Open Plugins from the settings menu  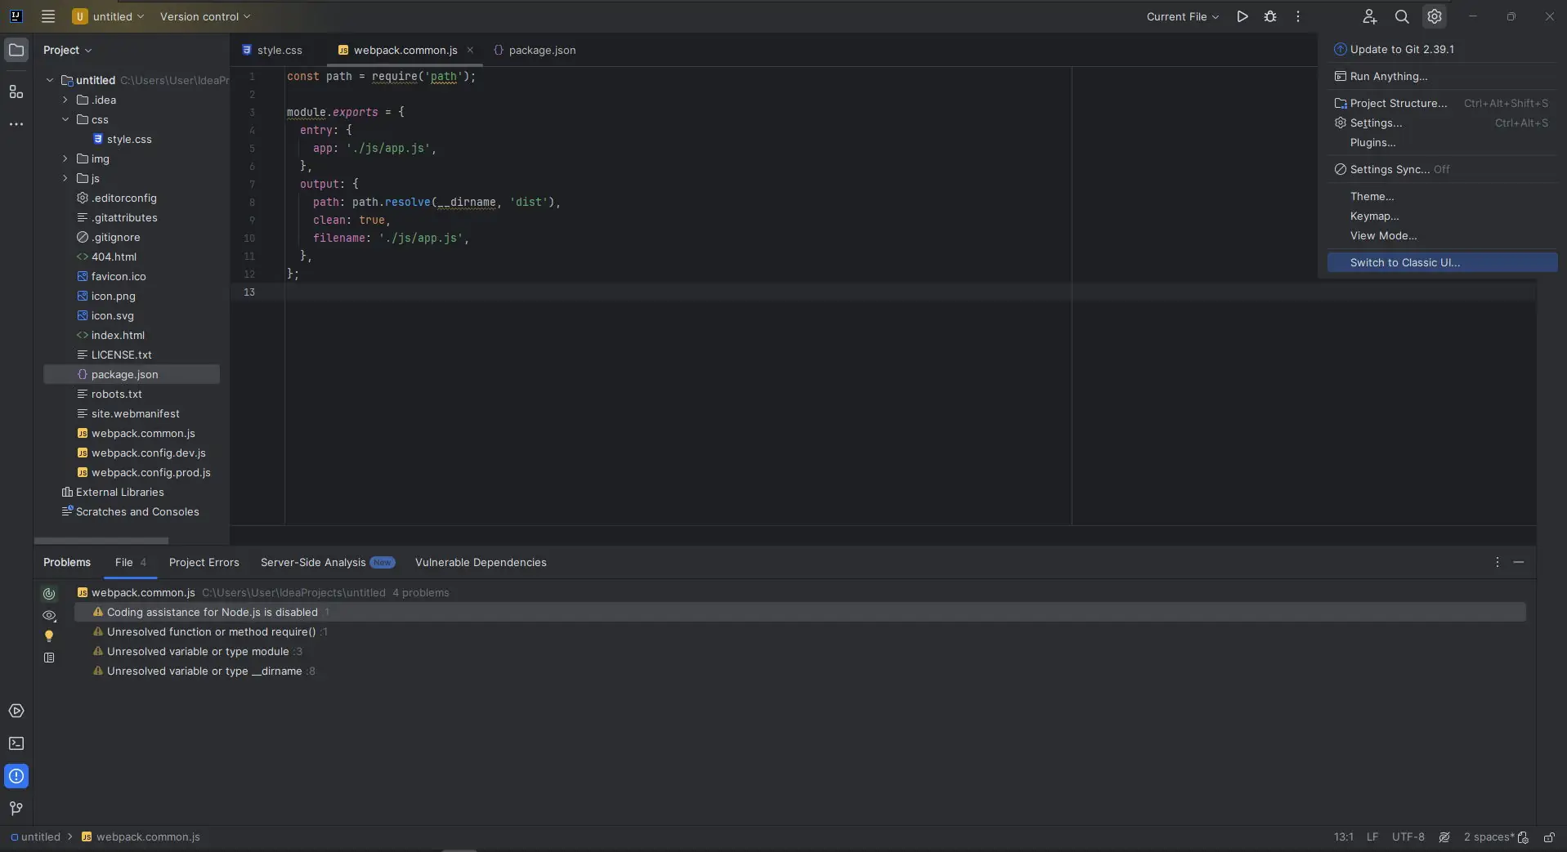point(1372,142)
